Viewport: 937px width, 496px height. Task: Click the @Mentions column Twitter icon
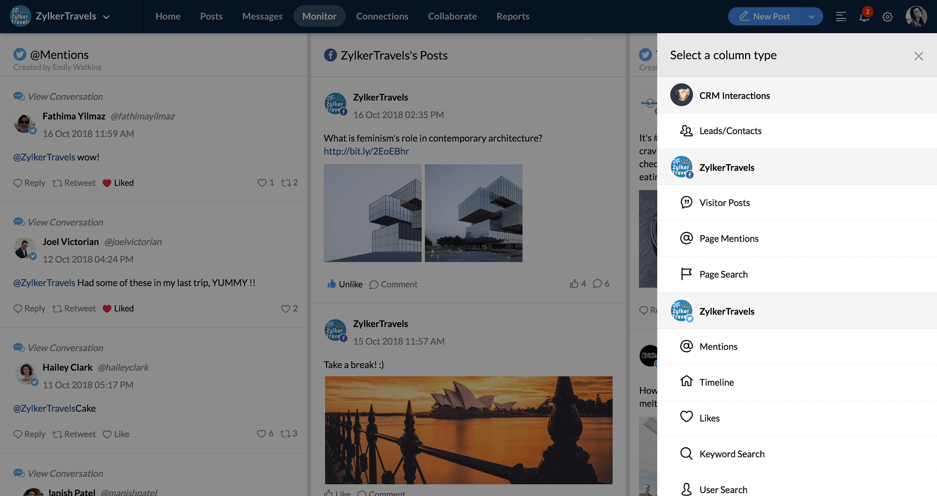pyautogui.click(x=20, y=54)
